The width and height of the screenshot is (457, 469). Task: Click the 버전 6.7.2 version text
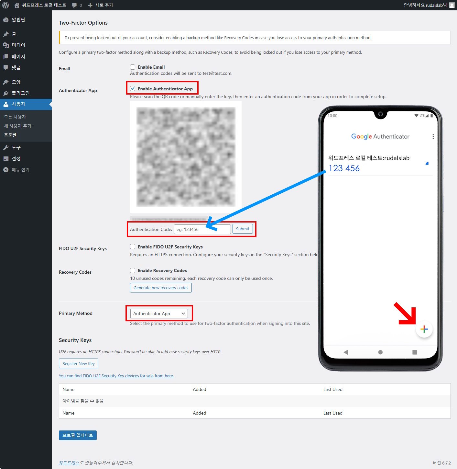click(x=442, y=463)
